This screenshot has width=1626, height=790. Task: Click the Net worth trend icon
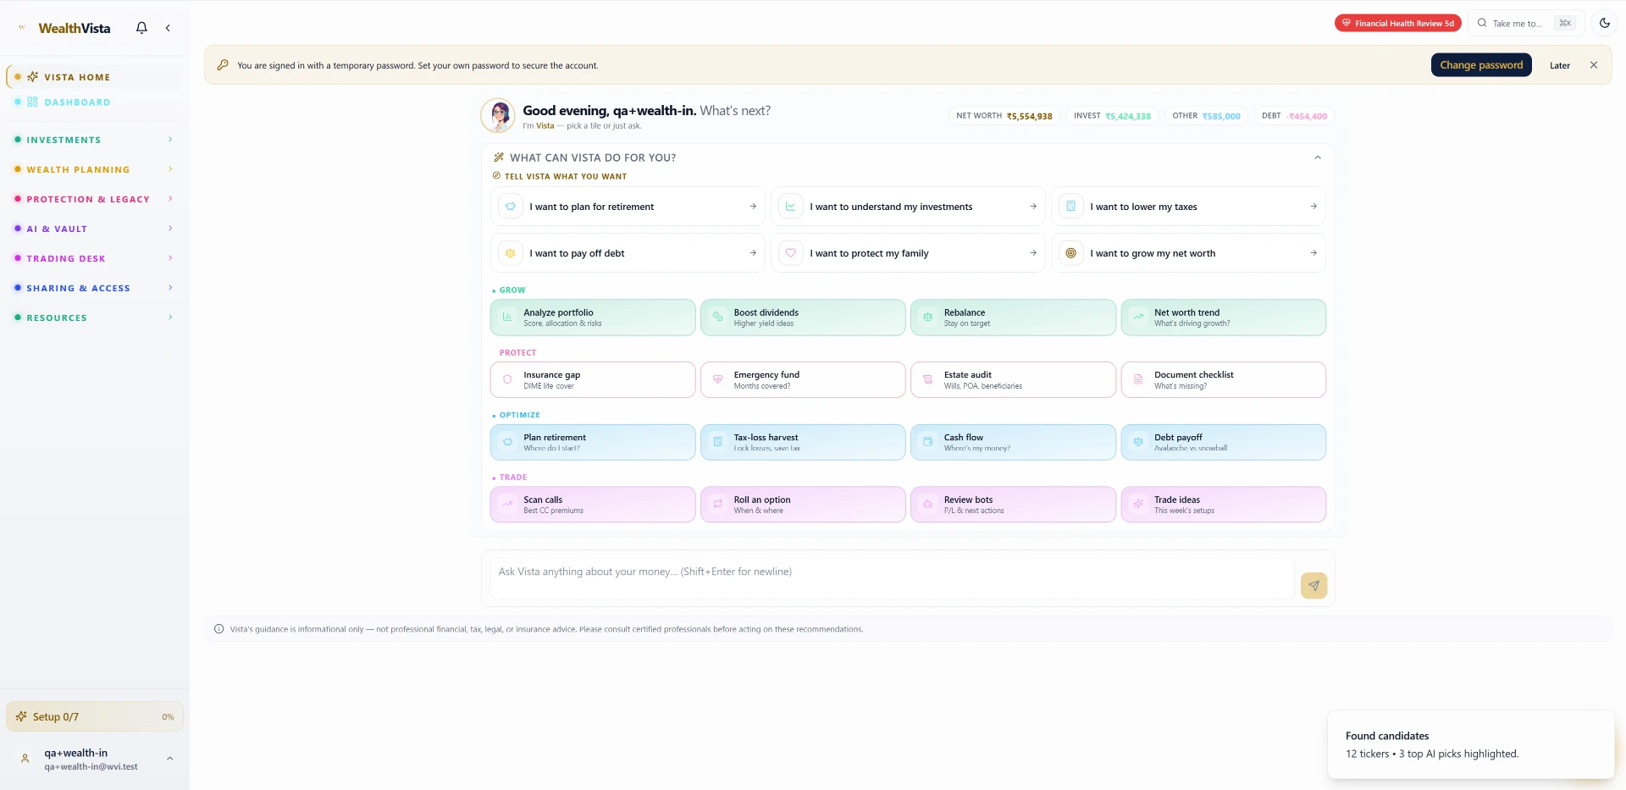1138,318
